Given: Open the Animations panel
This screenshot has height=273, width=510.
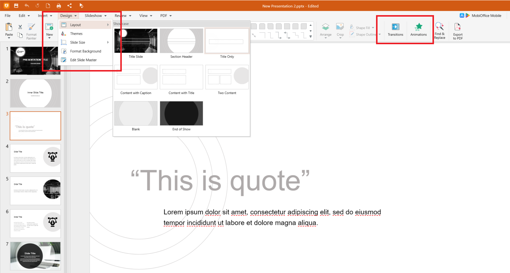Looking at the screenshot, I should 418,30.
